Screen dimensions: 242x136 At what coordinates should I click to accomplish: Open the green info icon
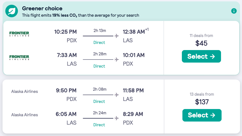[x=234, y=11]
